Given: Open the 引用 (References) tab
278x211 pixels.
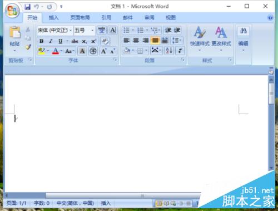Looking at the screenshot, I should pos(106,18).
